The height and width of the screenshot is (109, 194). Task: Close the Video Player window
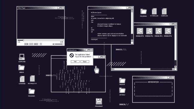63,8
